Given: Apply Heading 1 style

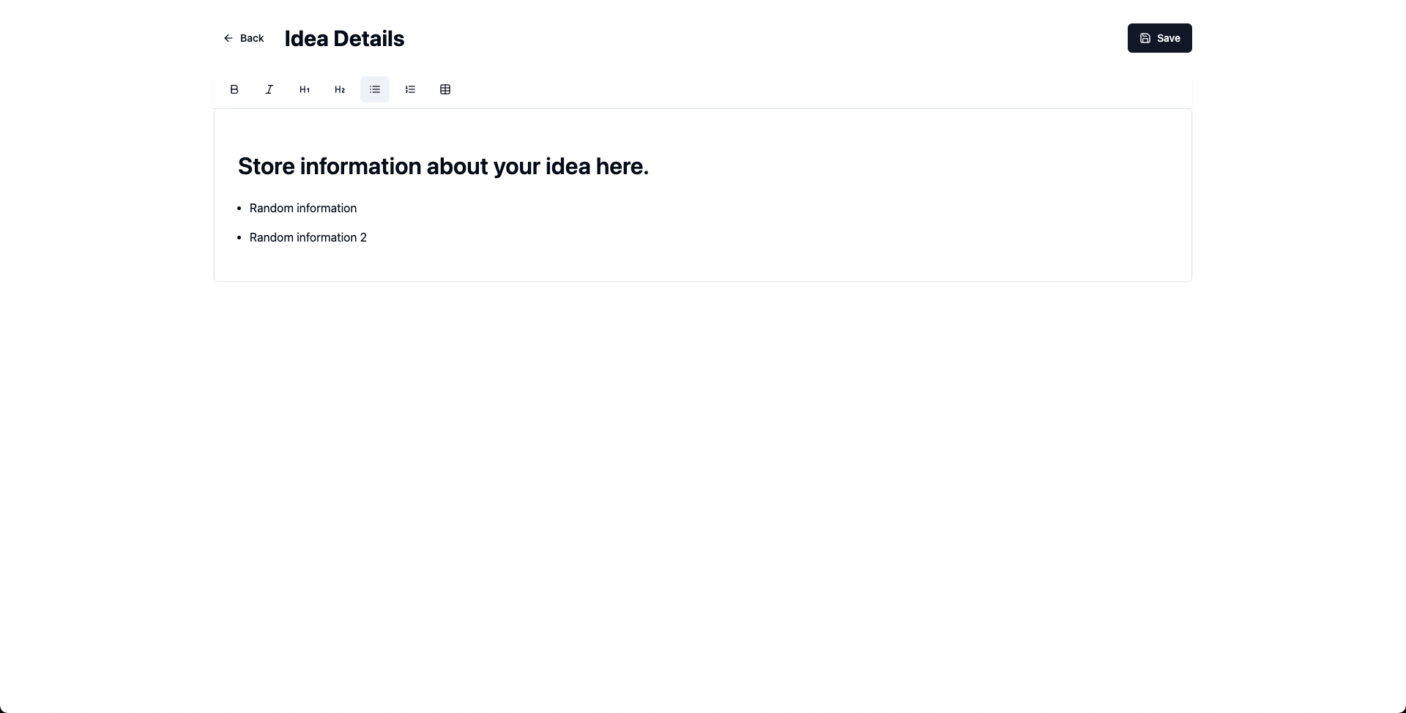Looking at the screenshot, I should click(x=305, y=89).
